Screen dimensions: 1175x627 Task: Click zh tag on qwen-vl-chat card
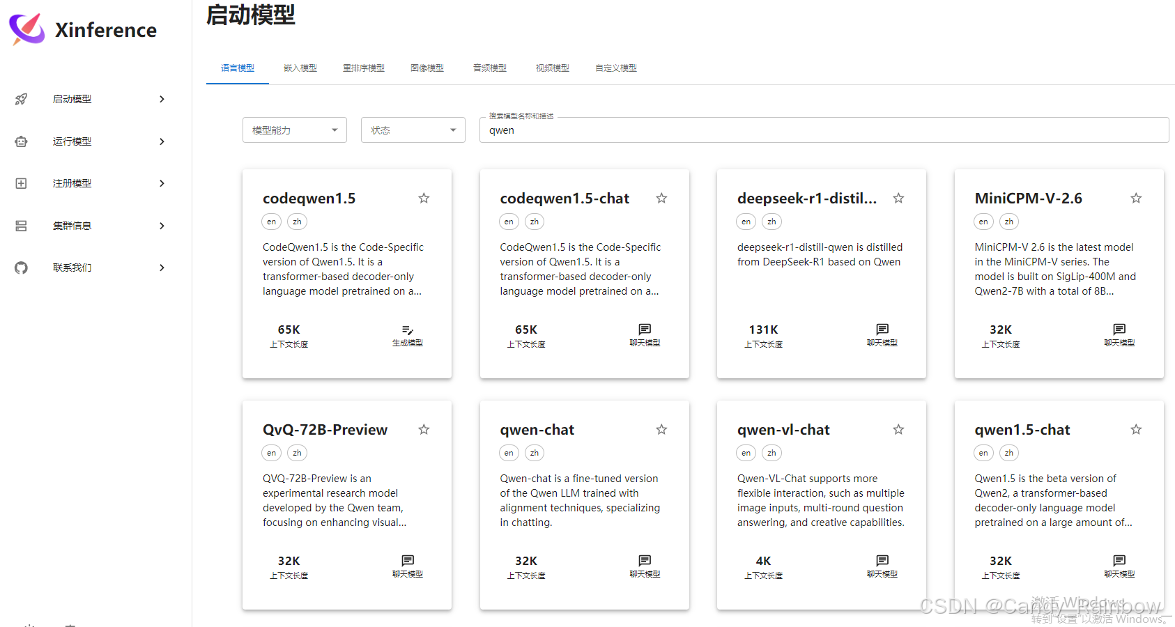(771, 453)
